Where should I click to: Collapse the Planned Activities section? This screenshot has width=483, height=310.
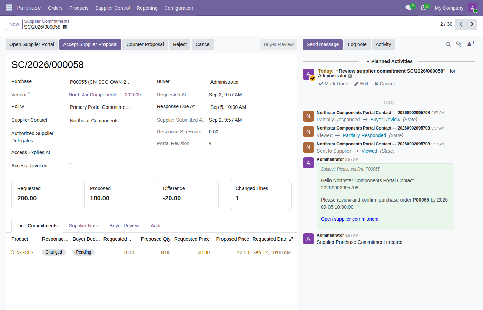(x=390, y=61)
